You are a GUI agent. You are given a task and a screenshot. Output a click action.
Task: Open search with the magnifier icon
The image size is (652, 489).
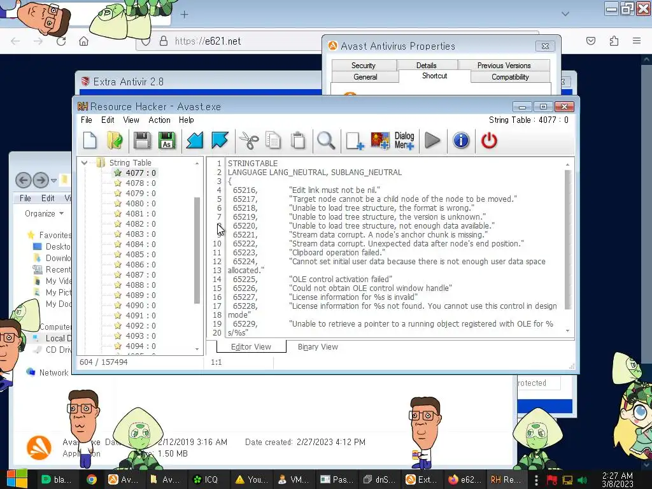(x=326, y=141)
